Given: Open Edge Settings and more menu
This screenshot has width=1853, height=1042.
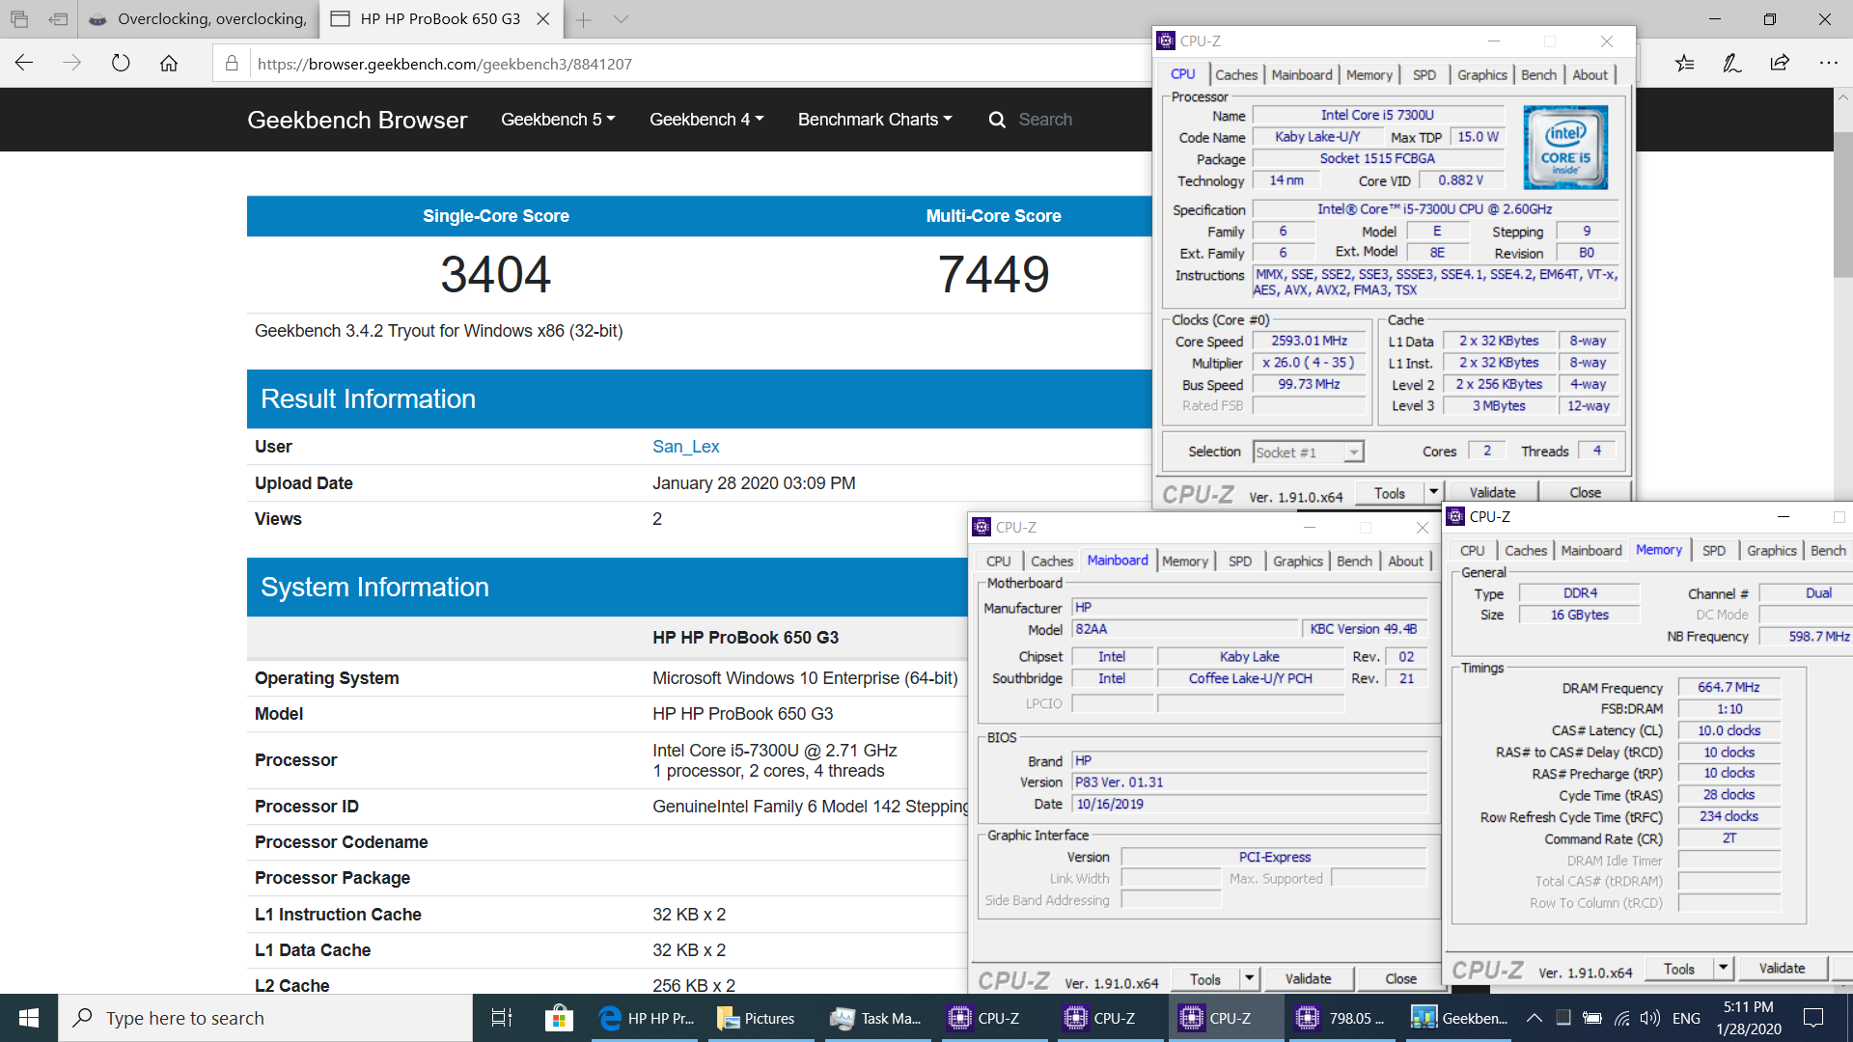Looking at the screenshot, I should (1828, 64).
